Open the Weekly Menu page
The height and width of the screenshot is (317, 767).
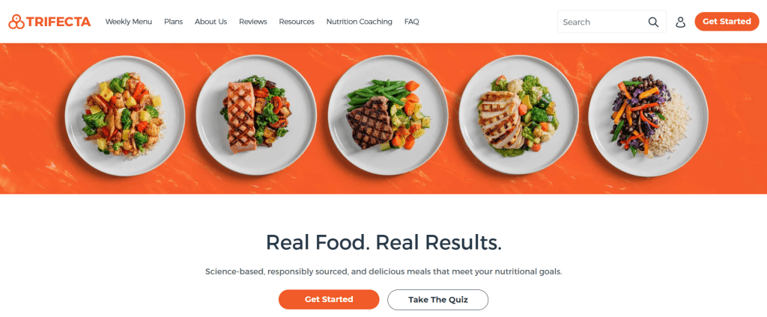[129, 22]
